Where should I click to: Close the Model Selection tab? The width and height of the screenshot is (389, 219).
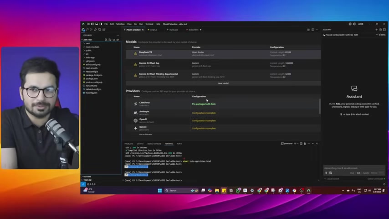coord(143,30)
